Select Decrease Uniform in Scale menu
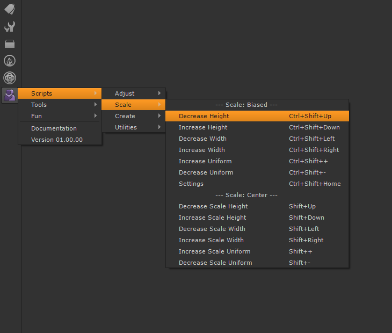The height and width of the screenshot is (333, 392). [257, 172]
